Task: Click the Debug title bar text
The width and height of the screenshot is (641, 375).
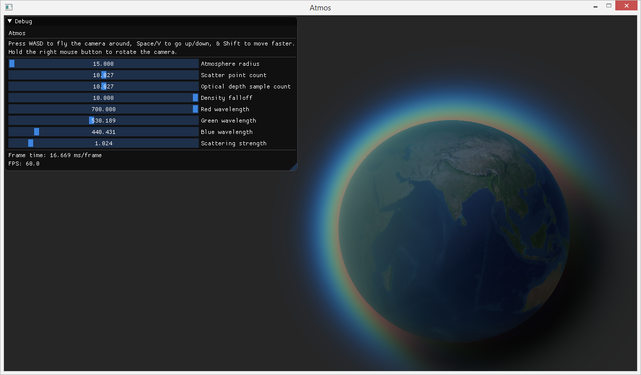Action: 23,21
